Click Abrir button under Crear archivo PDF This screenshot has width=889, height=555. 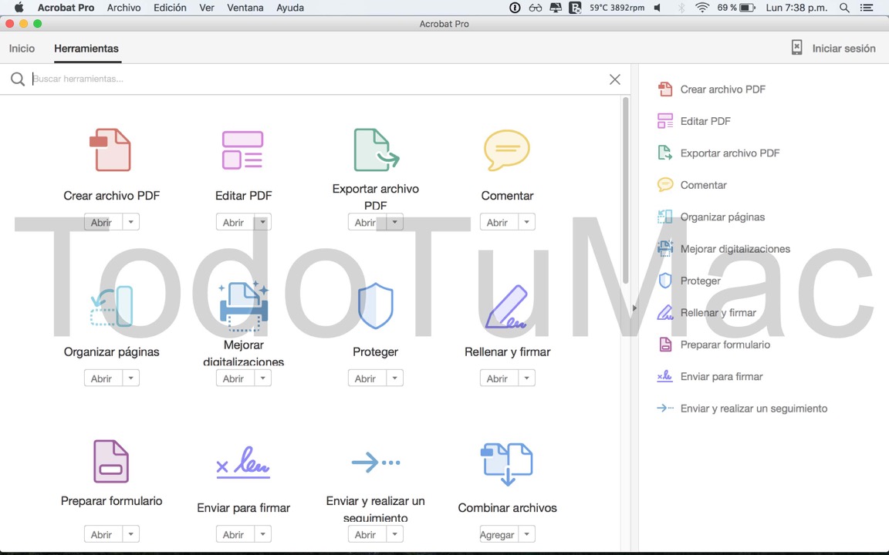point(103,222)
